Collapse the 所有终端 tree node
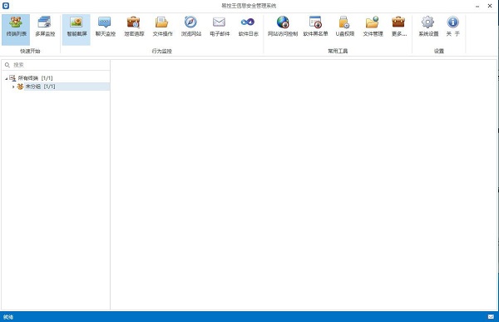This screenshot has height=322, width=499. tap(7, 78)
